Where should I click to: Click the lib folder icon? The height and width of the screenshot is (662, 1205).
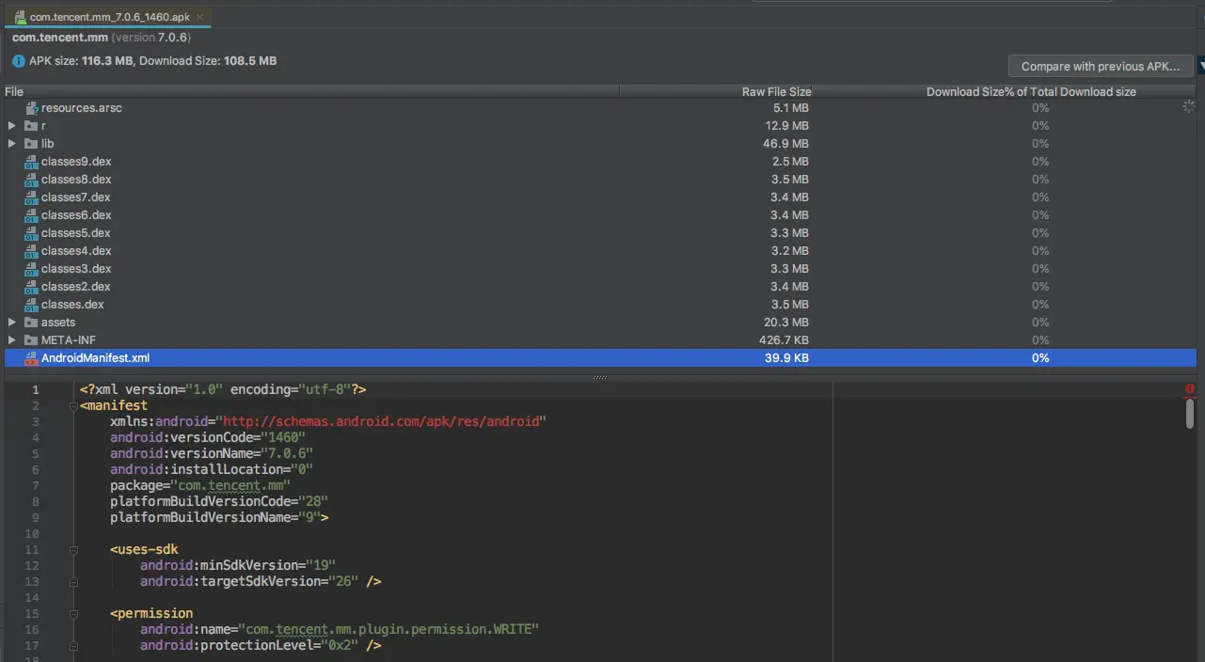(31, 144)
